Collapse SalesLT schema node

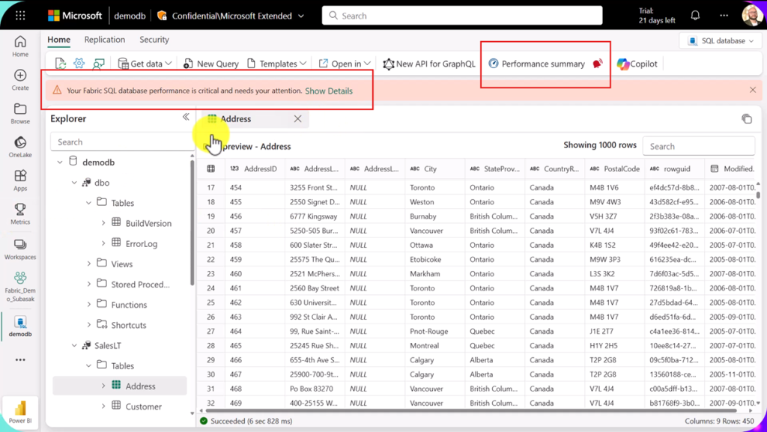(x=74, y=345)
